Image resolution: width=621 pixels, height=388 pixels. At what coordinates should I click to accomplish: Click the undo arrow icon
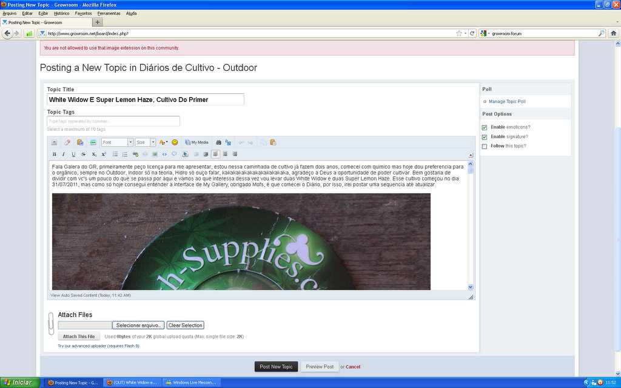(241, 142)
